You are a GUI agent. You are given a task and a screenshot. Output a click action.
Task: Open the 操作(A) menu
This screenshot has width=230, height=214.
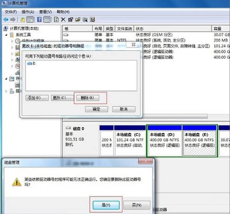28,12
